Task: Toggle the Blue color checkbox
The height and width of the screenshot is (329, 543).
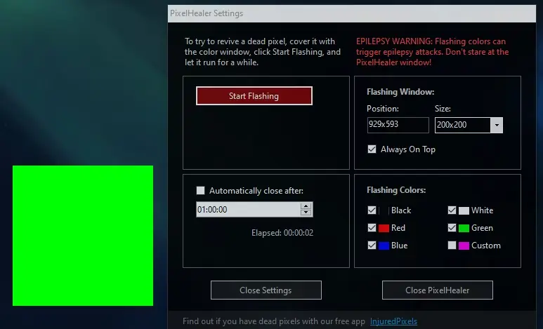Action: click(x=372, y=246)
